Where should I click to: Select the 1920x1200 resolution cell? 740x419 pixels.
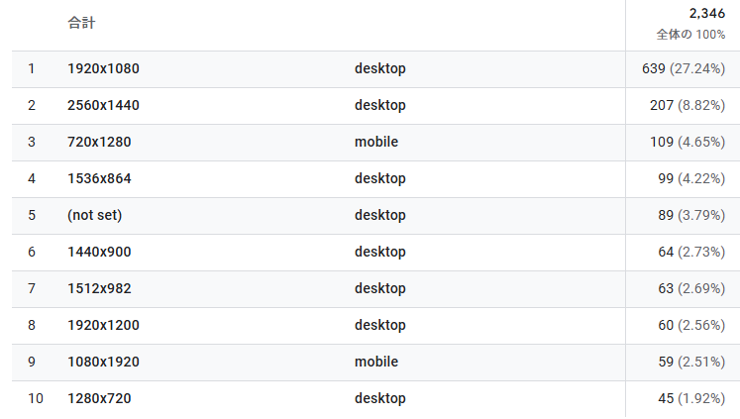(103, 326)
